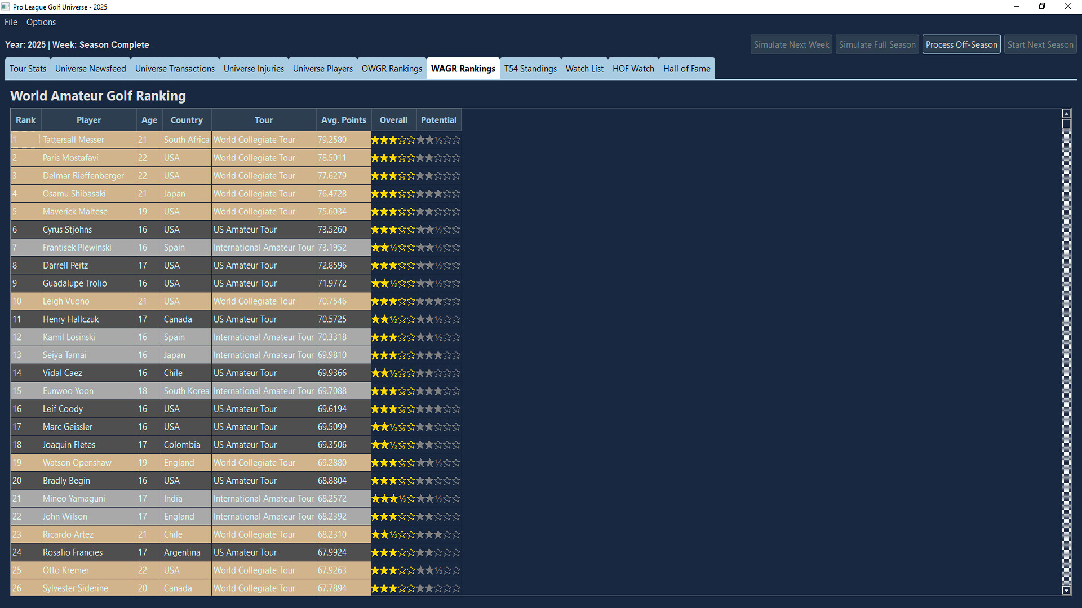Switch to the Universe Players tab

pyautogui.click(x=322, y=68)
